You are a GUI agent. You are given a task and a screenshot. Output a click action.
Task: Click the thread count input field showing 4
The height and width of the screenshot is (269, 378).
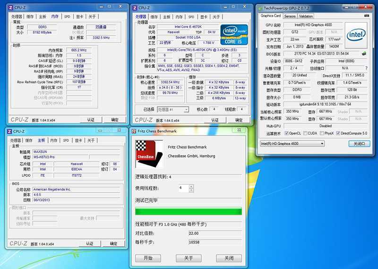click(183, 188)
